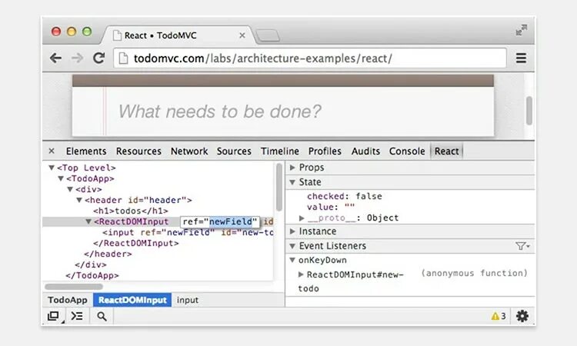Viewport: 577px width, 346px height.
Task: Toggle the console drawer icon
Action: tap(77, 316)
